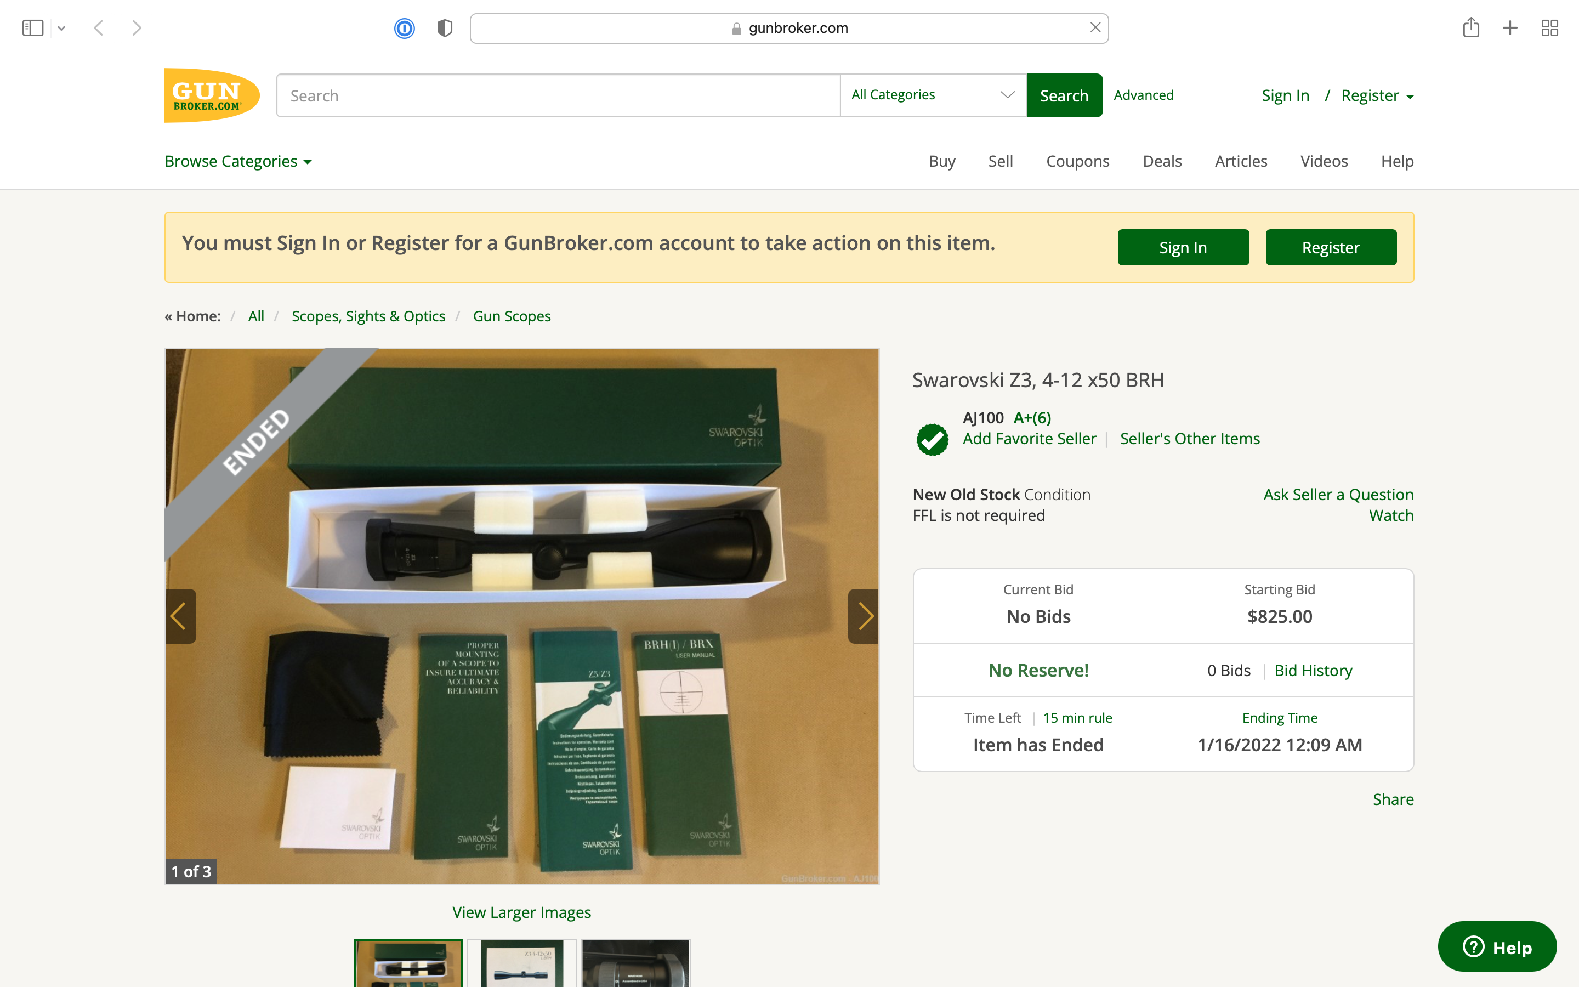This screenshot has width=1579, height=987.
Task: Open the Coupons menu item
Action: (x=1077, y=161)
